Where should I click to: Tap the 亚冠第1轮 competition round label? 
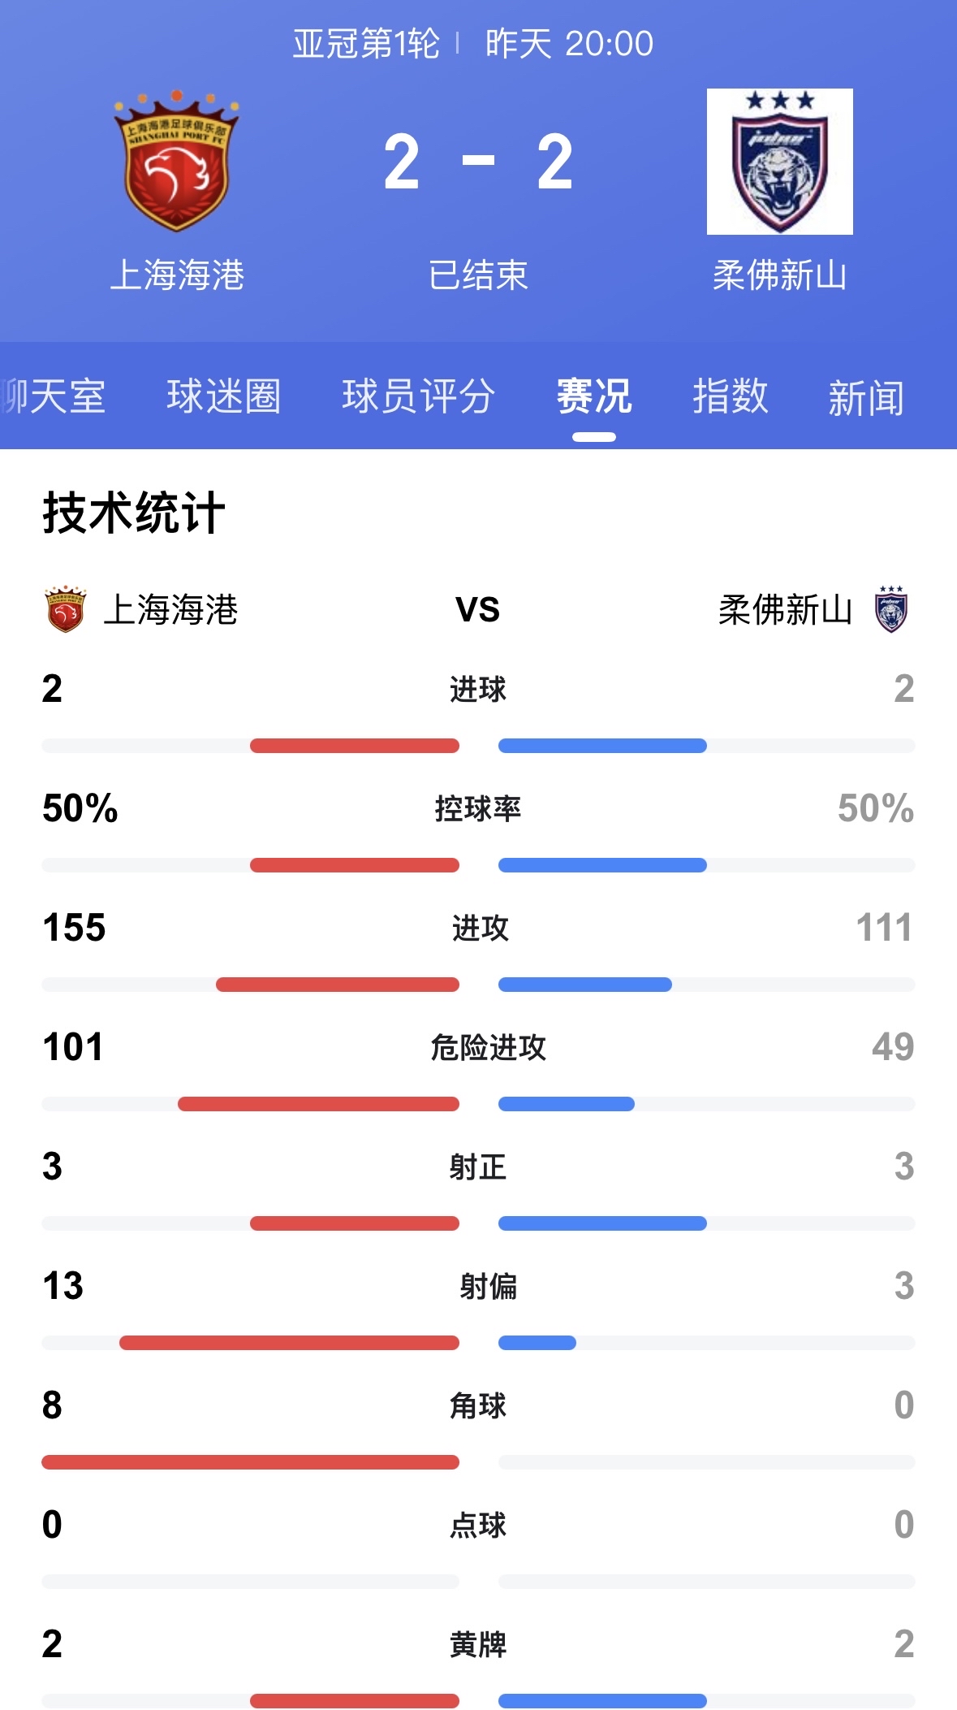pos(366,44)
